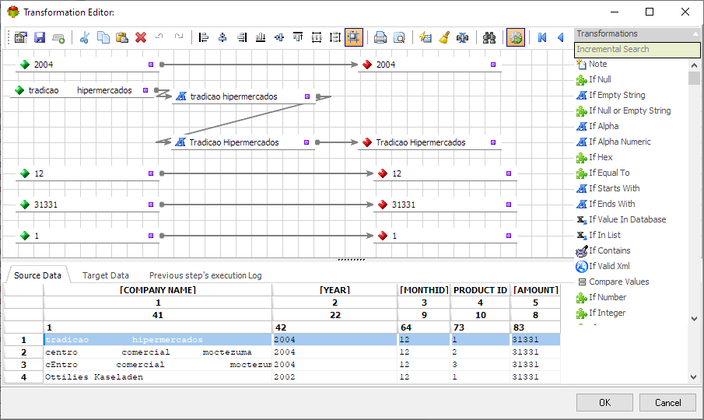Jump to first record arrow icon
The image size is (704, 420).
(x=542, y=37)
